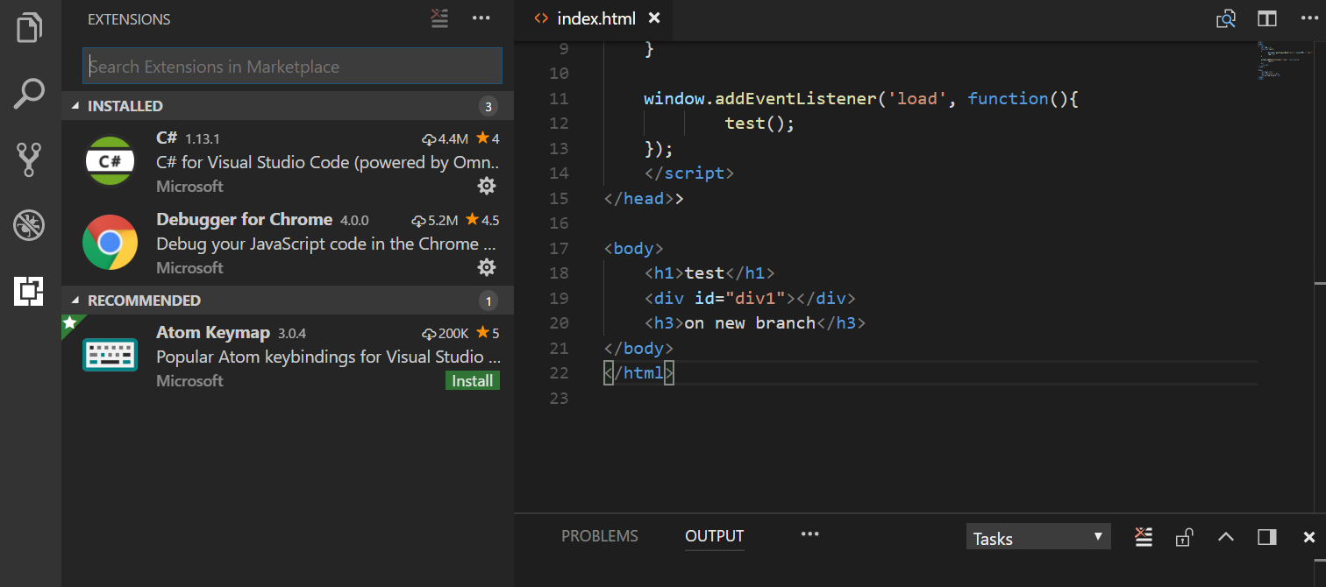Switch to the OUTPUT panel tab
The width and height of the screenshot is (1326, 587).
(x=715, y=536)
